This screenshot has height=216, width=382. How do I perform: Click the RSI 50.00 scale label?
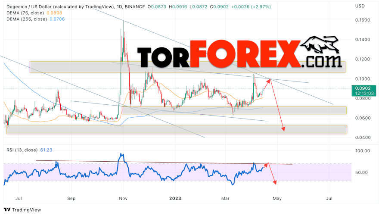[361, 172]
